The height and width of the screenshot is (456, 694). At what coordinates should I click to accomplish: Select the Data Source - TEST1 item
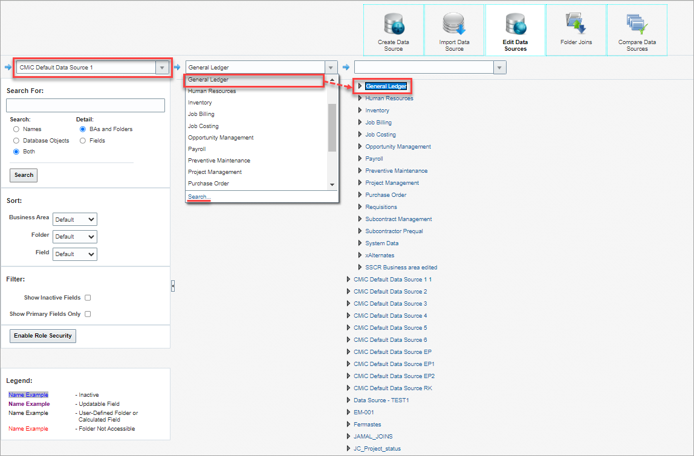[x=381, y=400]
